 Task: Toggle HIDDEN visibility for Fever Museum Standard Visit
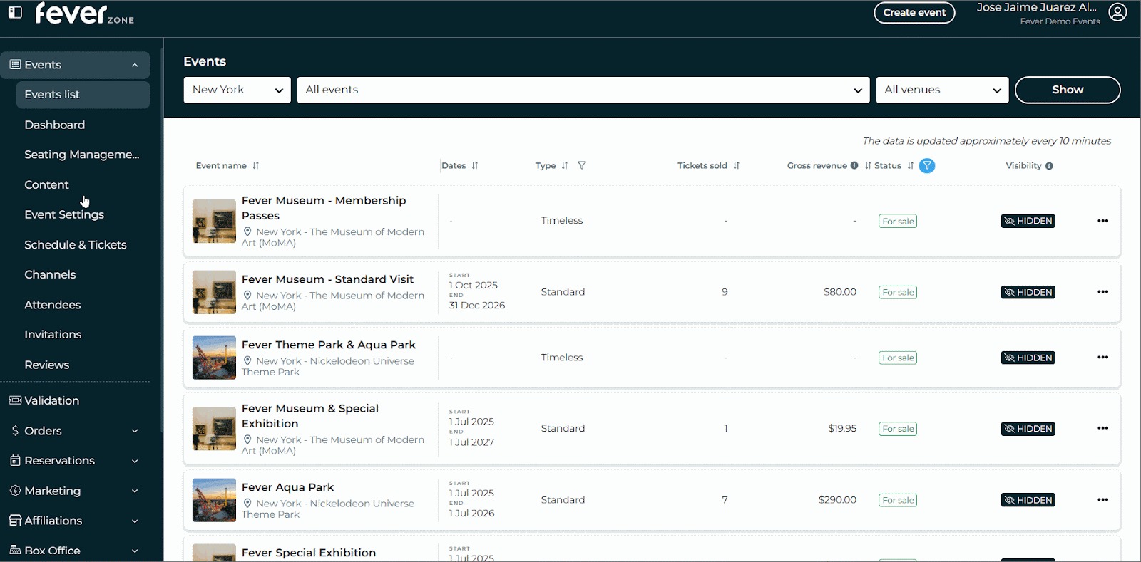tap(1028, 292)
